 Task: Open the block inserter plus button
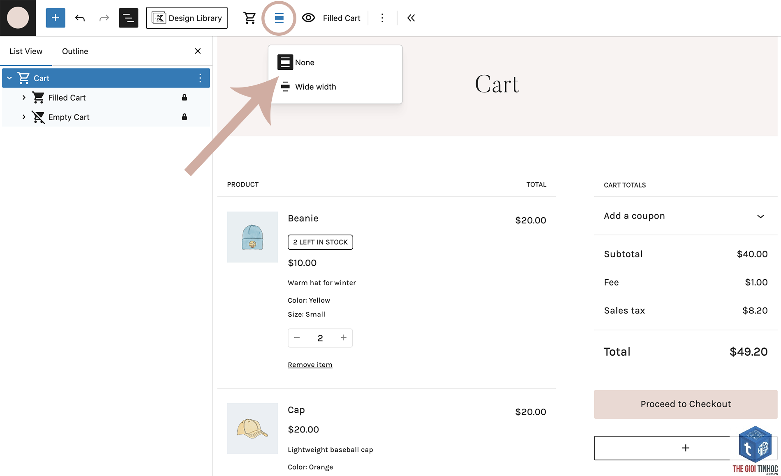55,18
